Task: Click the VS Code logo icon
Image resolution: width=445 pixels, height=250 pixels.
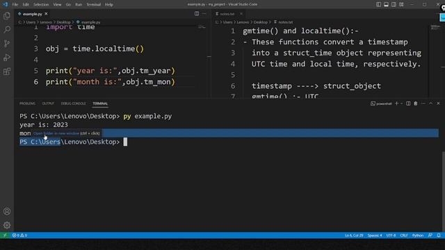Action: 5,4
